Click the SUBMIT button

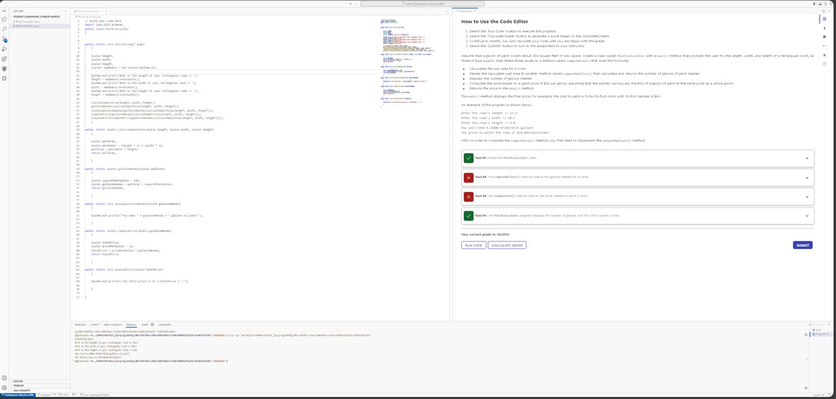click(x=802, y=245)
